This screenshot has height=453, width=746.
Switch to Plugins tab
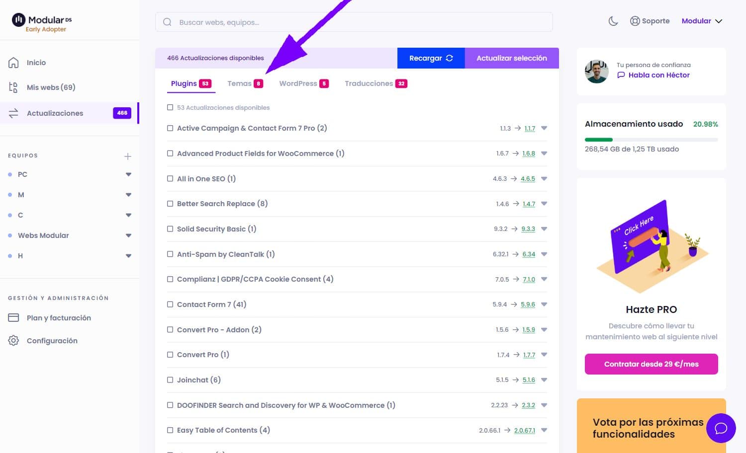point(191,83)
